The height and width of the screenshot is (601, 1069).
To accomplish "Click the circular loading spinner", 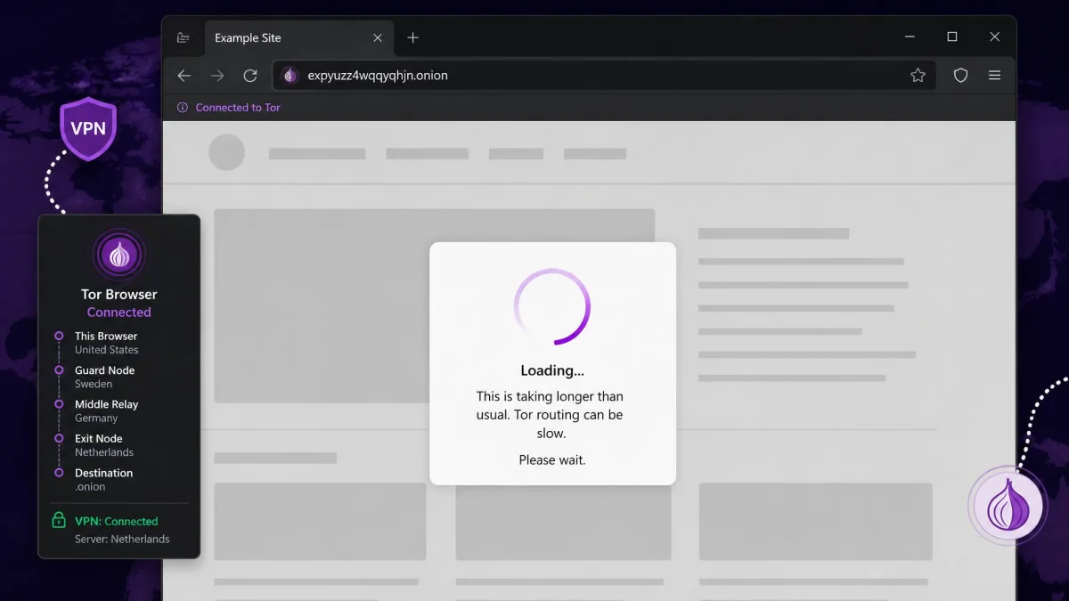I will (552, 306).
